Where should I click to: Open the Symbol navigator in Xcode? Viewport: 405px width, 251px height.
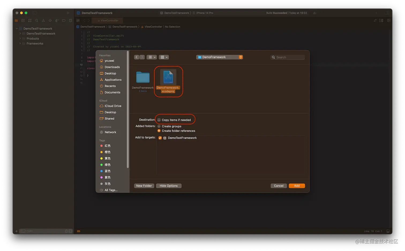tap(30, 20)
